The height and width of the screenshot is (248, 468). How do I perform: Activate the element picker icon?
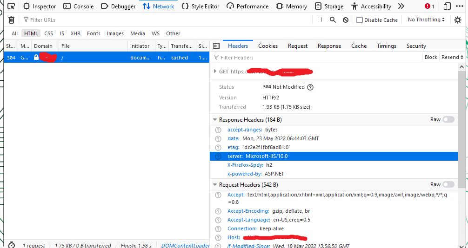point(11,6)
